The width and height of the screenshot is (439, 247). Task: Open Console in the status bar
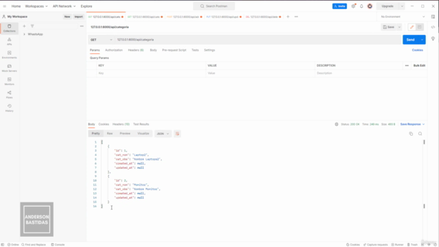point(58,245)
